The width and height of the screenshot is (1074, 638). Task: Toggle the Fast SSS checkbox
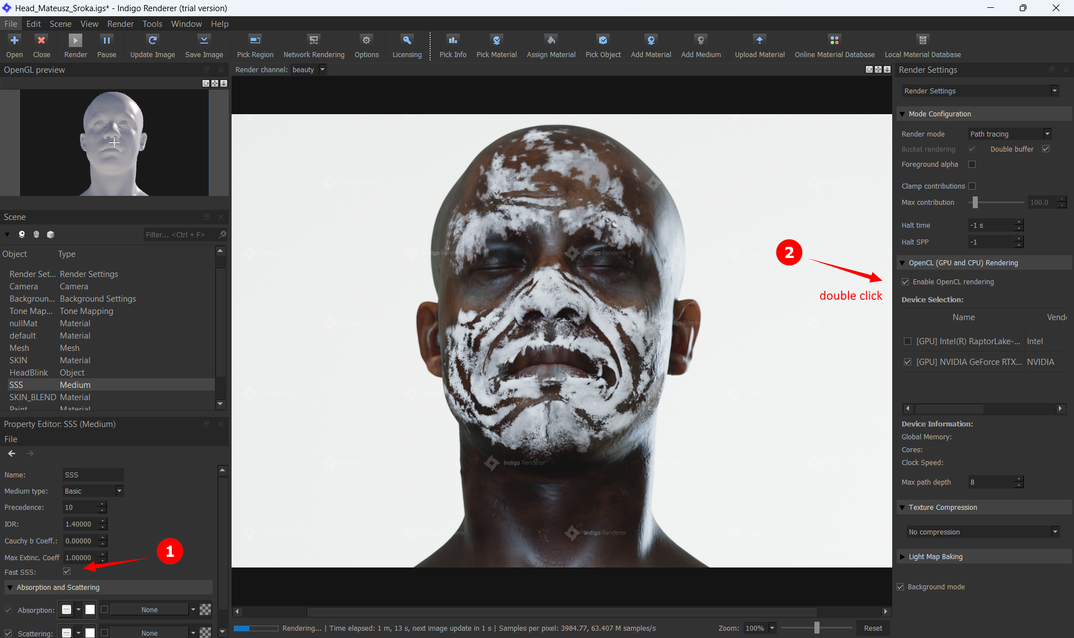(x=67, y=571)
